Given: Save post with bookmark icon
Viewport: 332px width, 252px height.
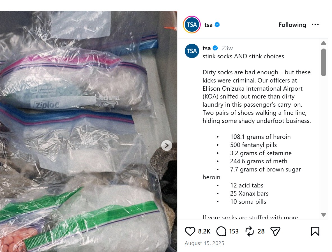Looking at the screenshot, I should tap(315, 231).
